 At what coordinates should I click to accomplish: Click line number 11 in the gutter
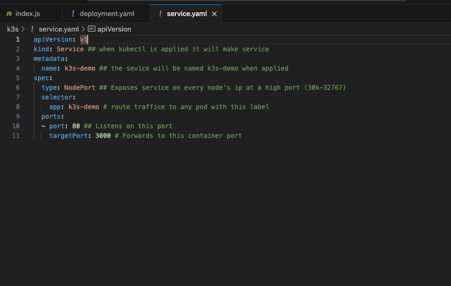point(16,136)
